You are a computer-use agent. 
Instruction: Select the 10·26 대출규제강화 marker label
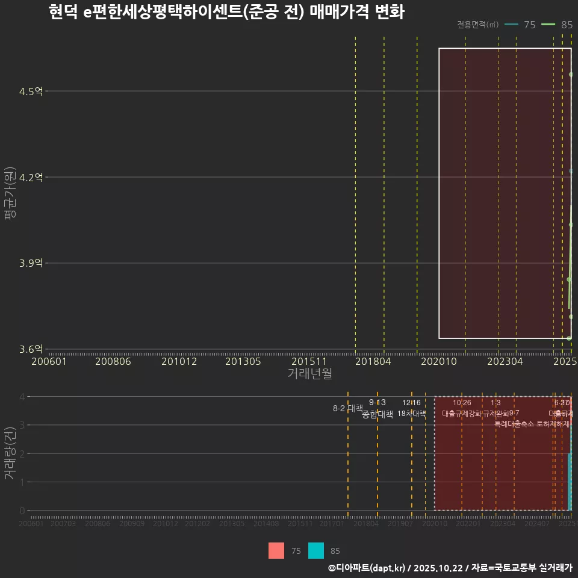pyautogui.click(x=462, y=408)
